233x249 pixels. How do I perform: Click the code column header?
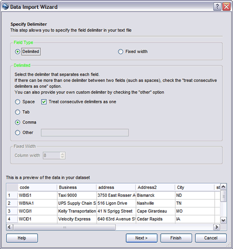tap(37, 187)
